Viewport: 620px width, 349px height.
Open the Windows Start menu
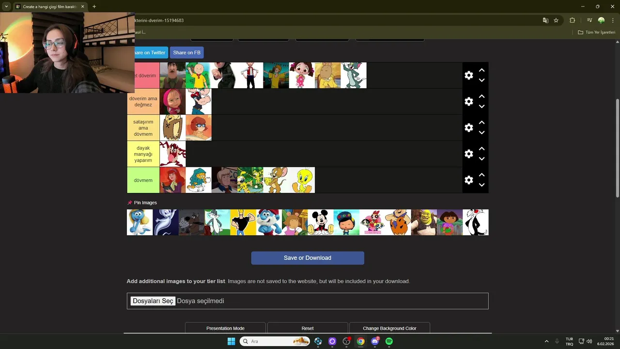[x=231, y=341]
